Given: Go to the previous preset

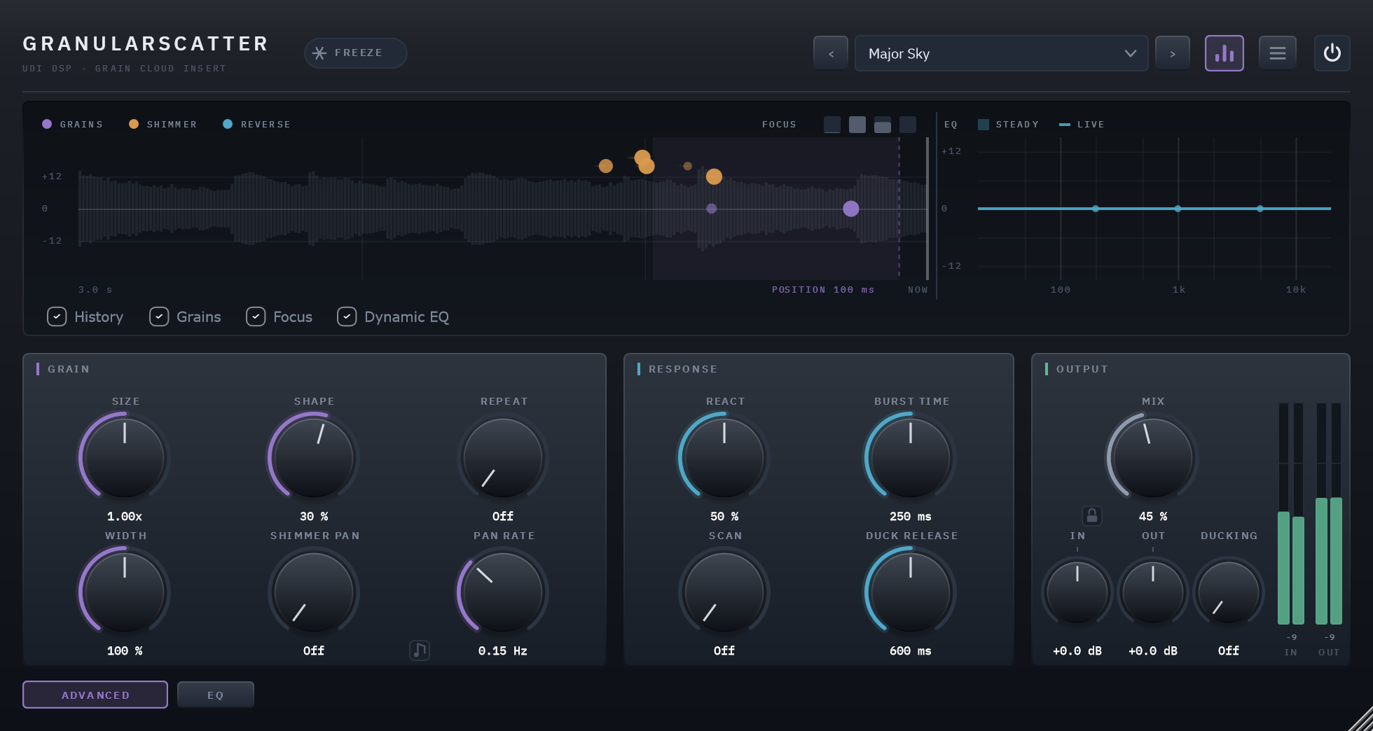Looking at the screenshot, I should click(x=831, y=53).
